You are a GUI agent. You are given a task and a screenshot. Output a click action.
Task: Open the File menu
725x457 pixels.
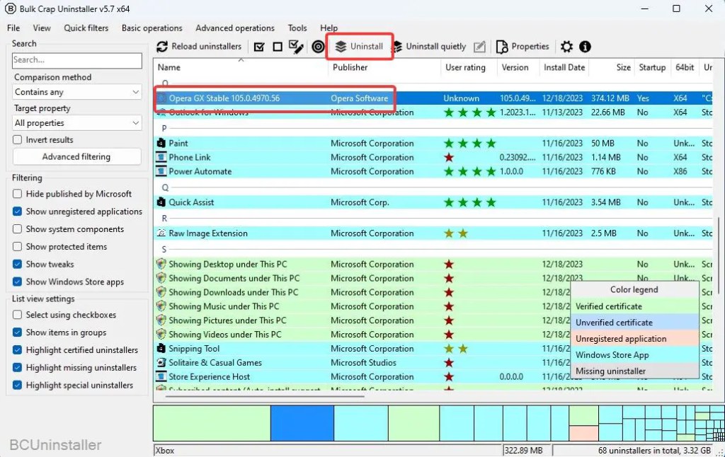pos(13,28)
